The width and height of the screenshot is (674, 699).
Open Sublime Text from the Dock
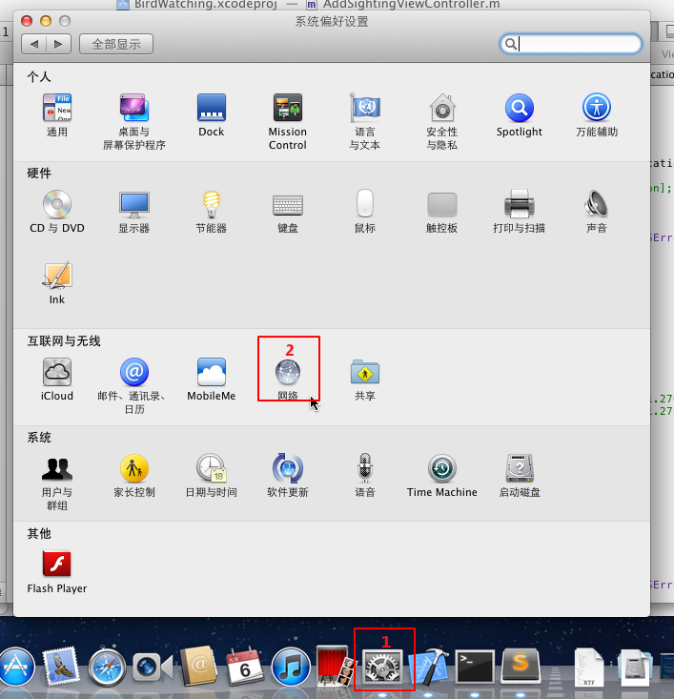(521, 666)
